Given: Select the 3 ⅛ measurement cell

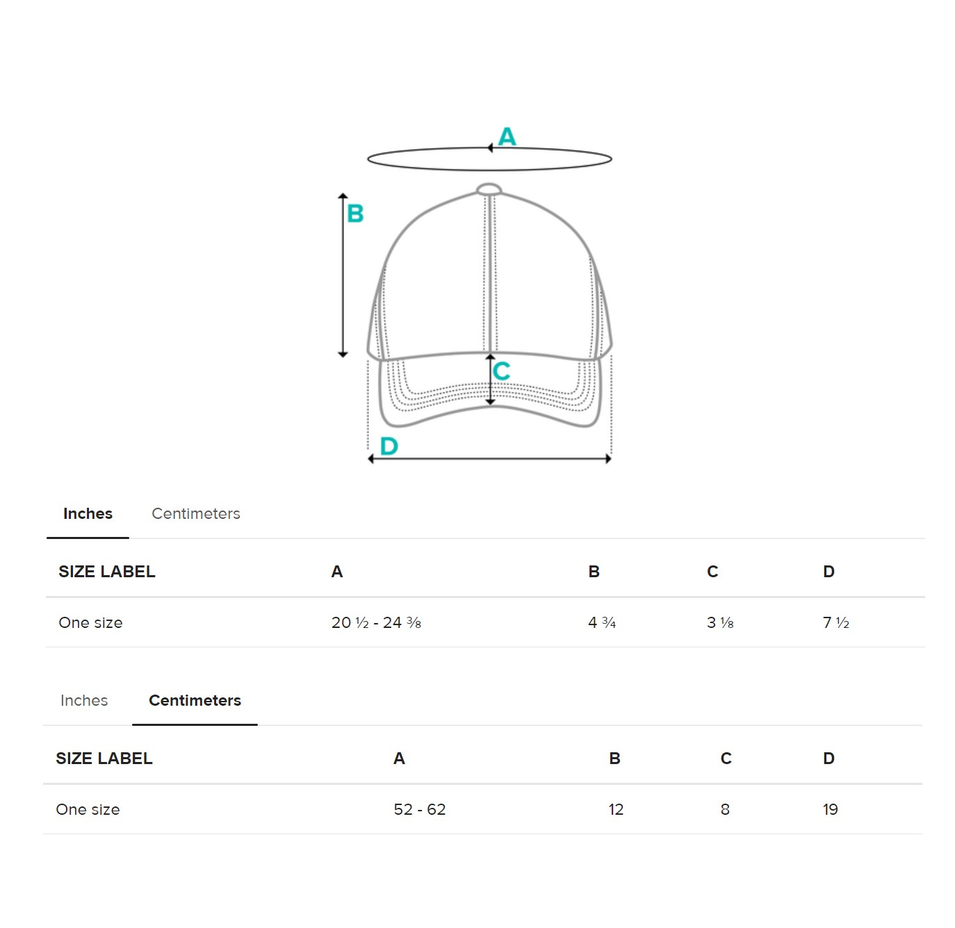Looking at the screenshot, I should pyautogui.click(x=720, y=623).
